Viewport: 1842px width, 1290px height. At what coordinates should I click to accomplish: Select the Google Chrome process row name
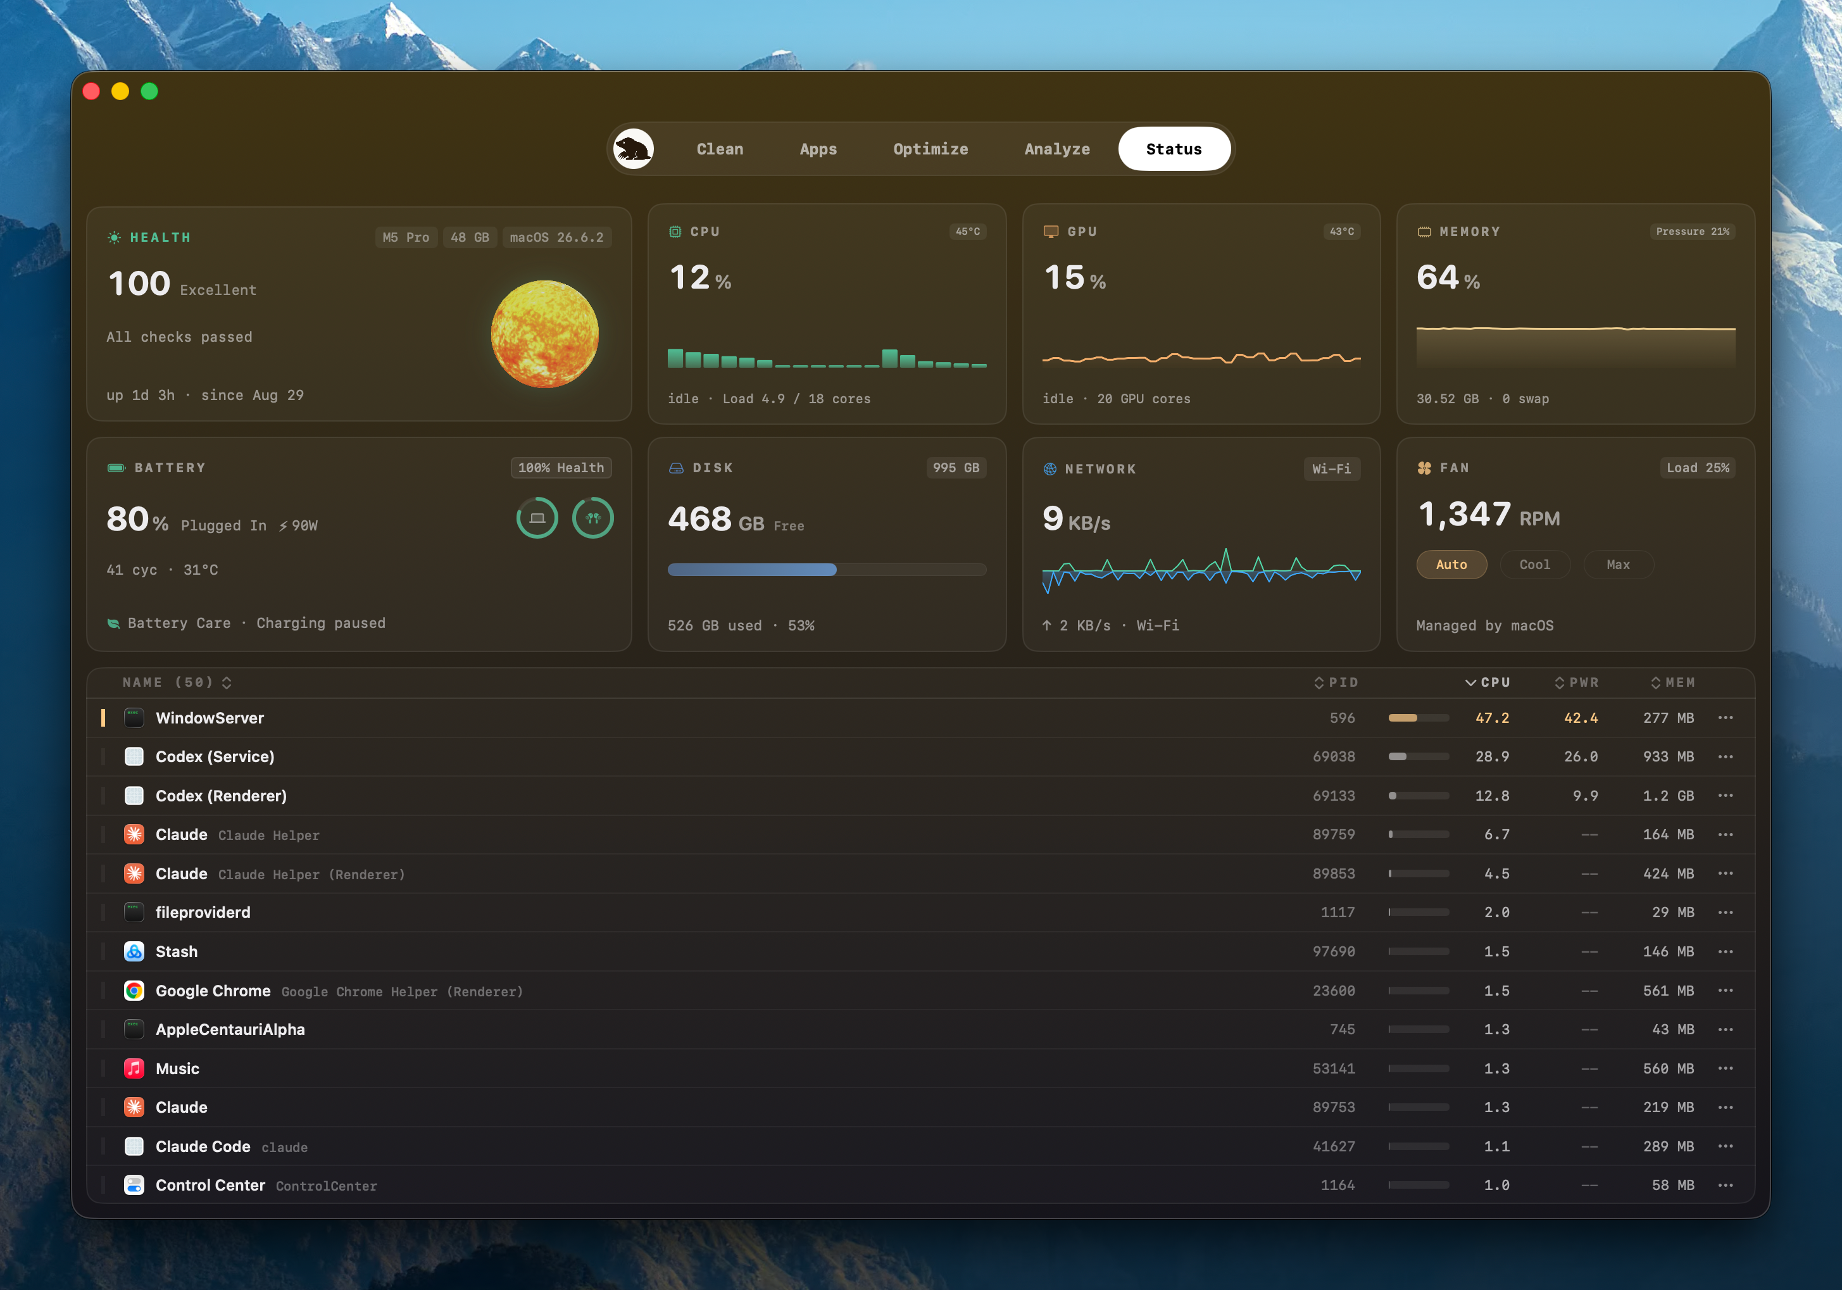(213, 991)
